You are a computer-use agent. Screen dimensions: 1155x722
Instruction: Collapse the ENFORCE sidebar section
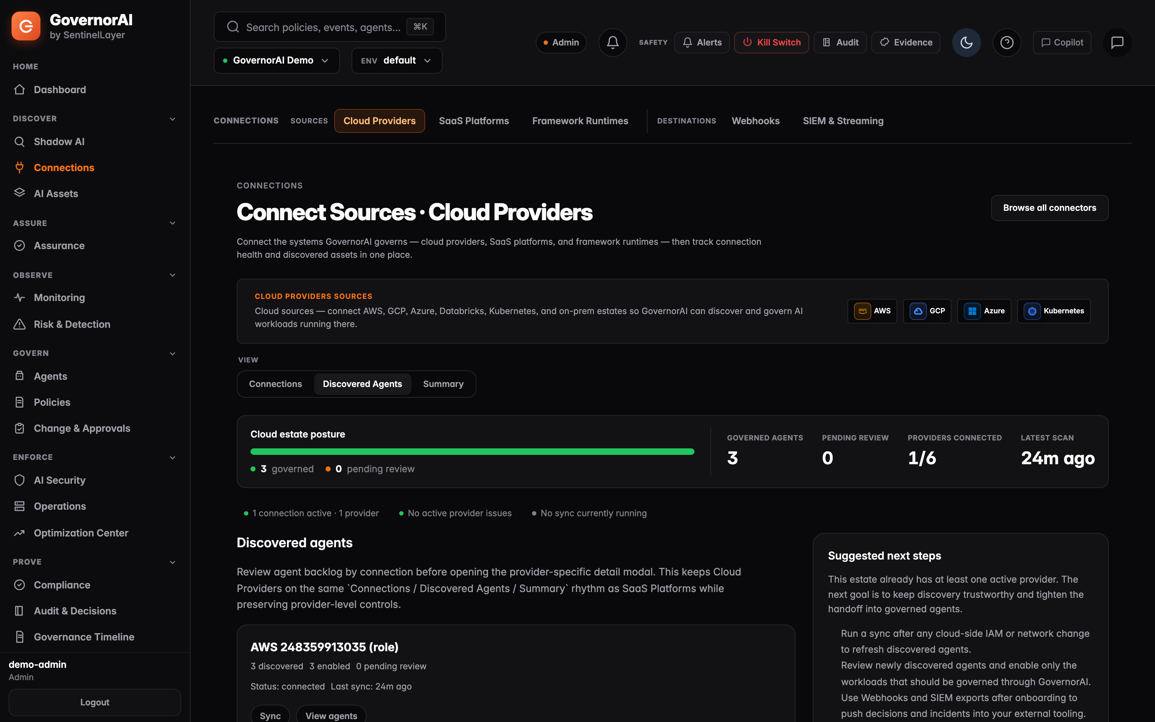coord(172,457)
